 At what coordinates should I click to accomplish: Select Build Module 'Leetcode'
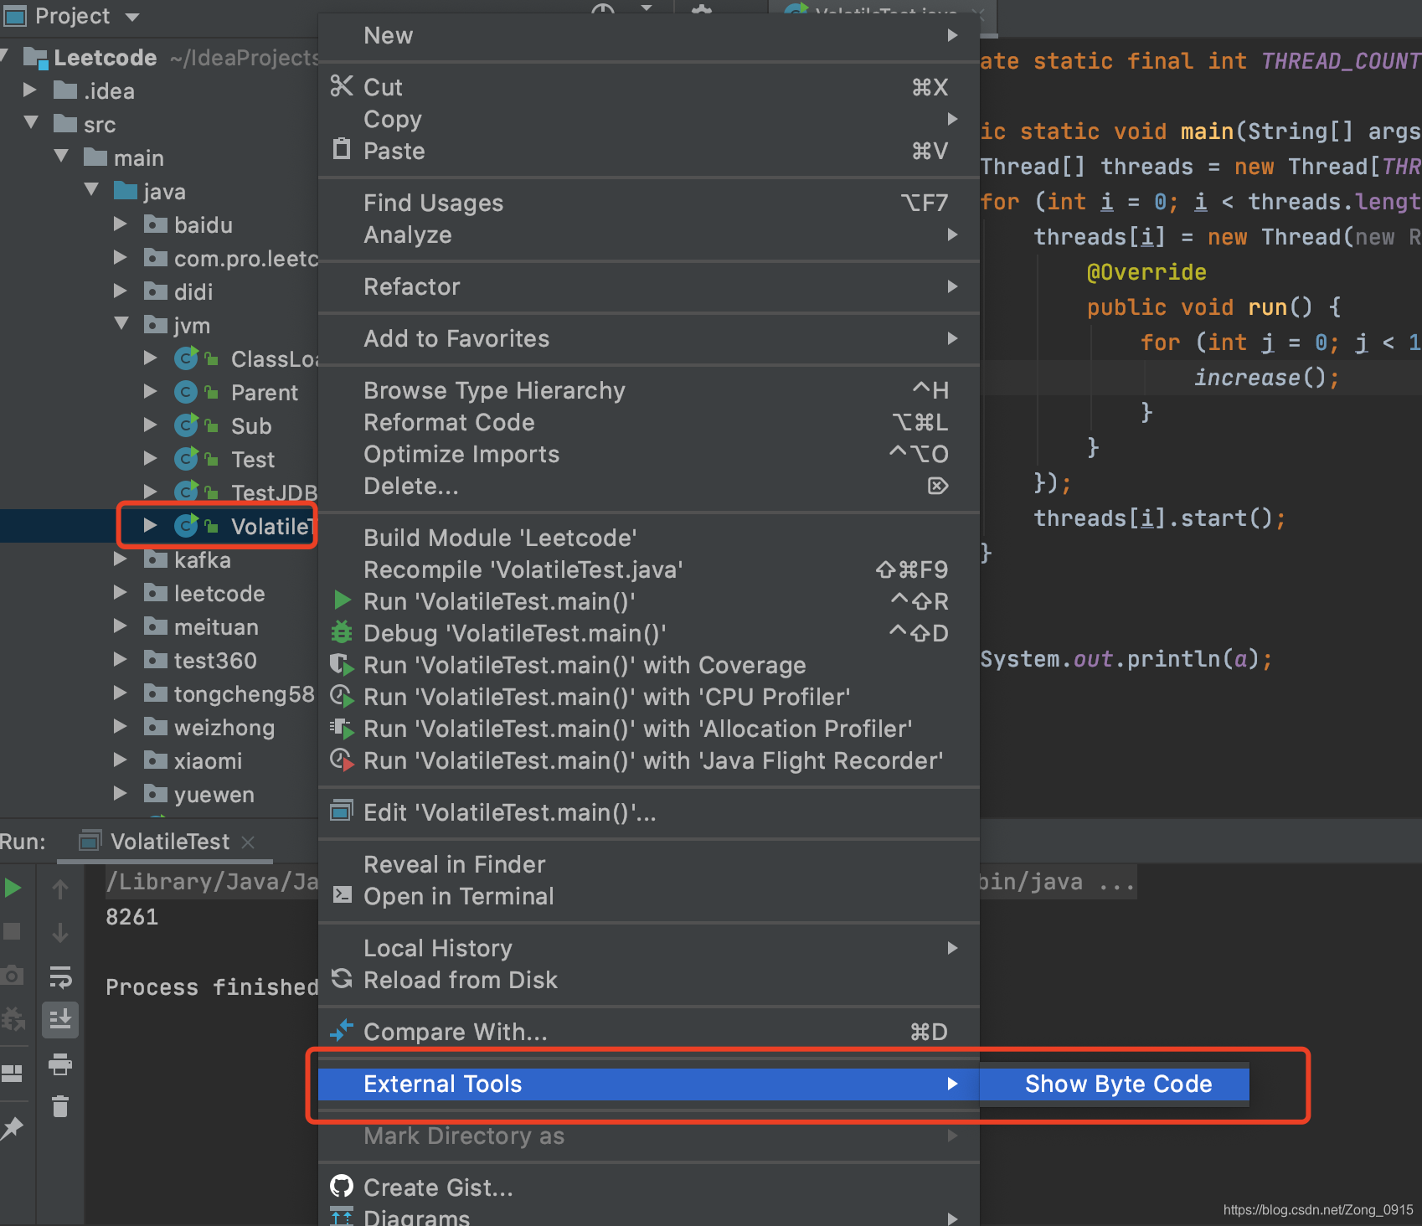point(649,538)
